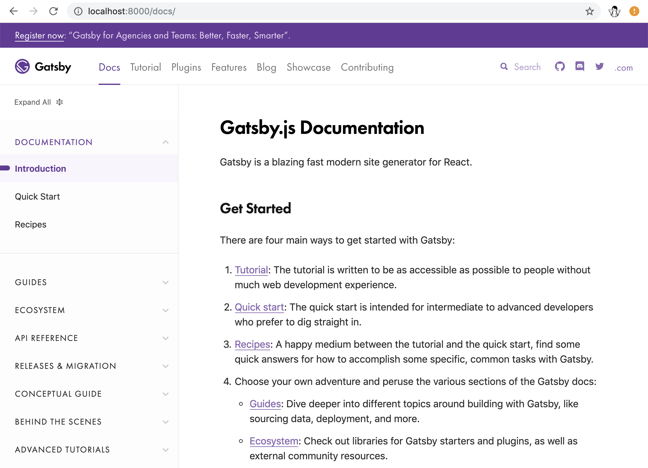
Task: Click the browser address bar
Action: coord(310,11)
